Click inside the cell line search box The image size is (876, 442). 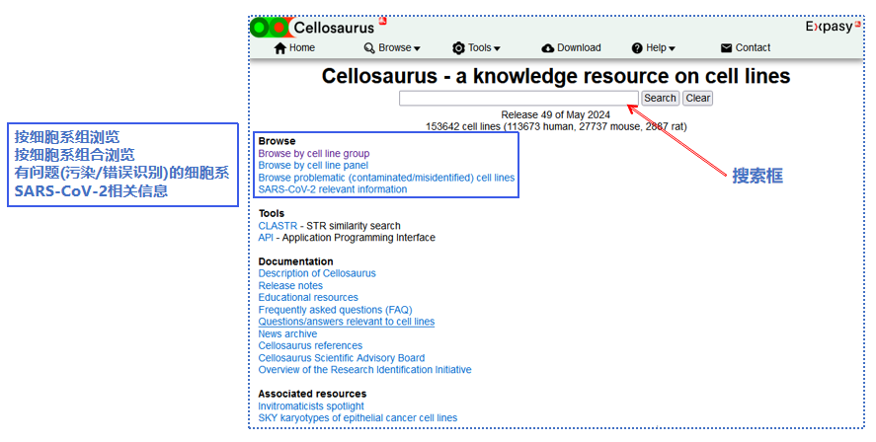[x=518, y=98]
